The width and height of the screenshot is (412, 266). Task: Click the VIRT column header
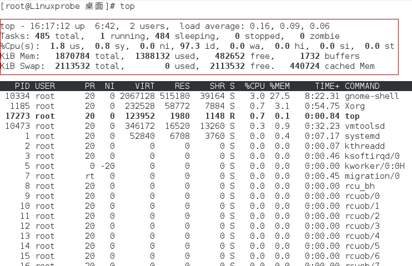pyautogui.click(x=145, y=86)
